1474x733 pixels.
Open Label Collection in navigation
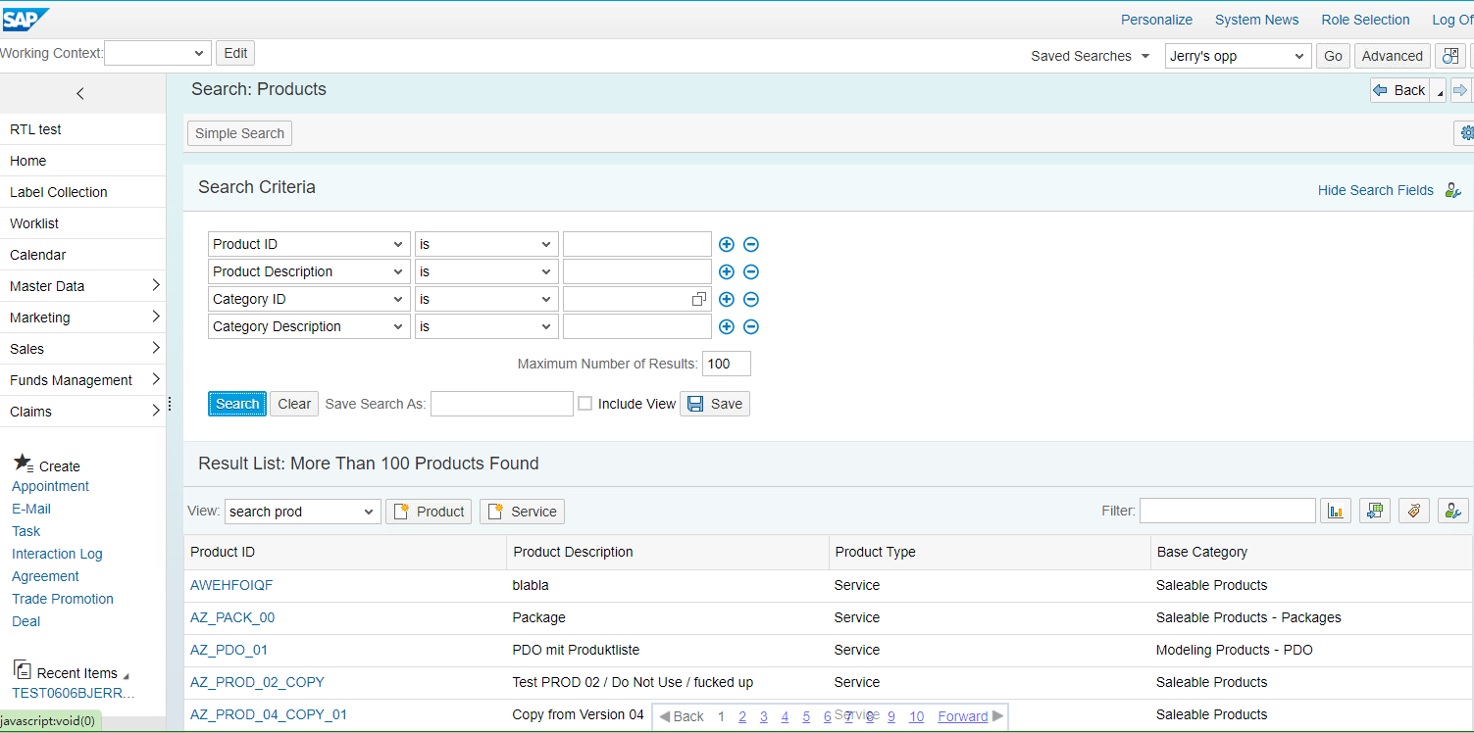[x=59, y=192]
